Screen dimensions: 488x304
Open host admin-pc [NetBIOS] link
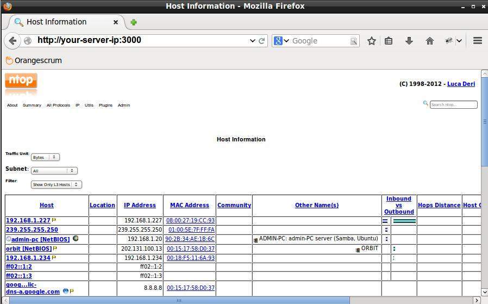[x=40, y=239]
